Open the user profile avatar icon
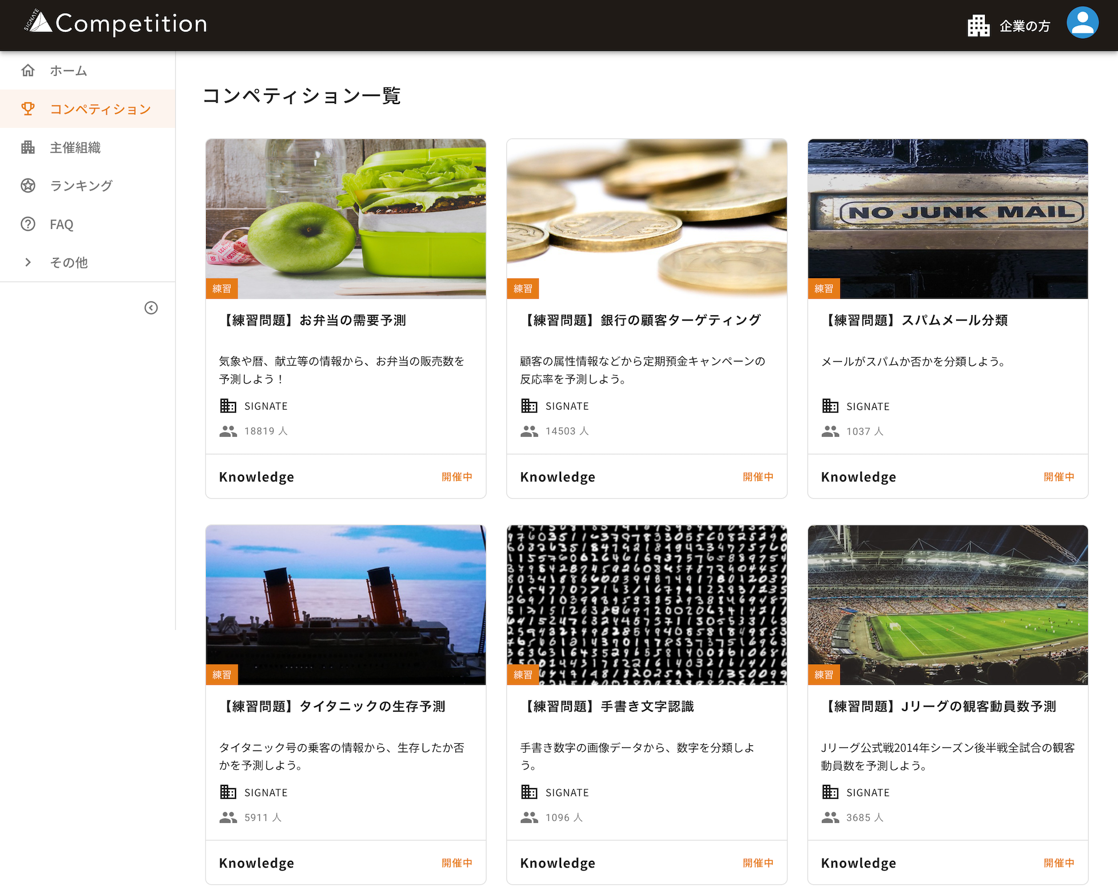This screenshot has height=895, width=1118. [1082, 24]
